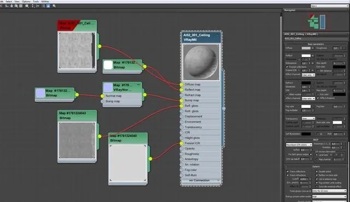Click the Normal map input socket

tap(102, 96)
